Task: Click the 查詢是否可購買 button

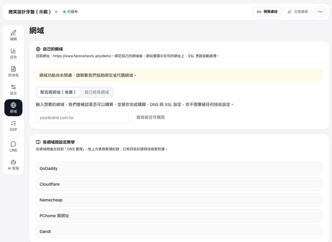Action: (x=150, y=118)
